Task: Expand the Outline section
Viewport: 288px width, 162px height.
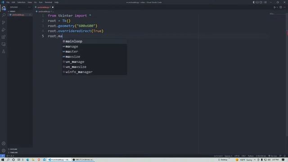Action: (20, 149)
